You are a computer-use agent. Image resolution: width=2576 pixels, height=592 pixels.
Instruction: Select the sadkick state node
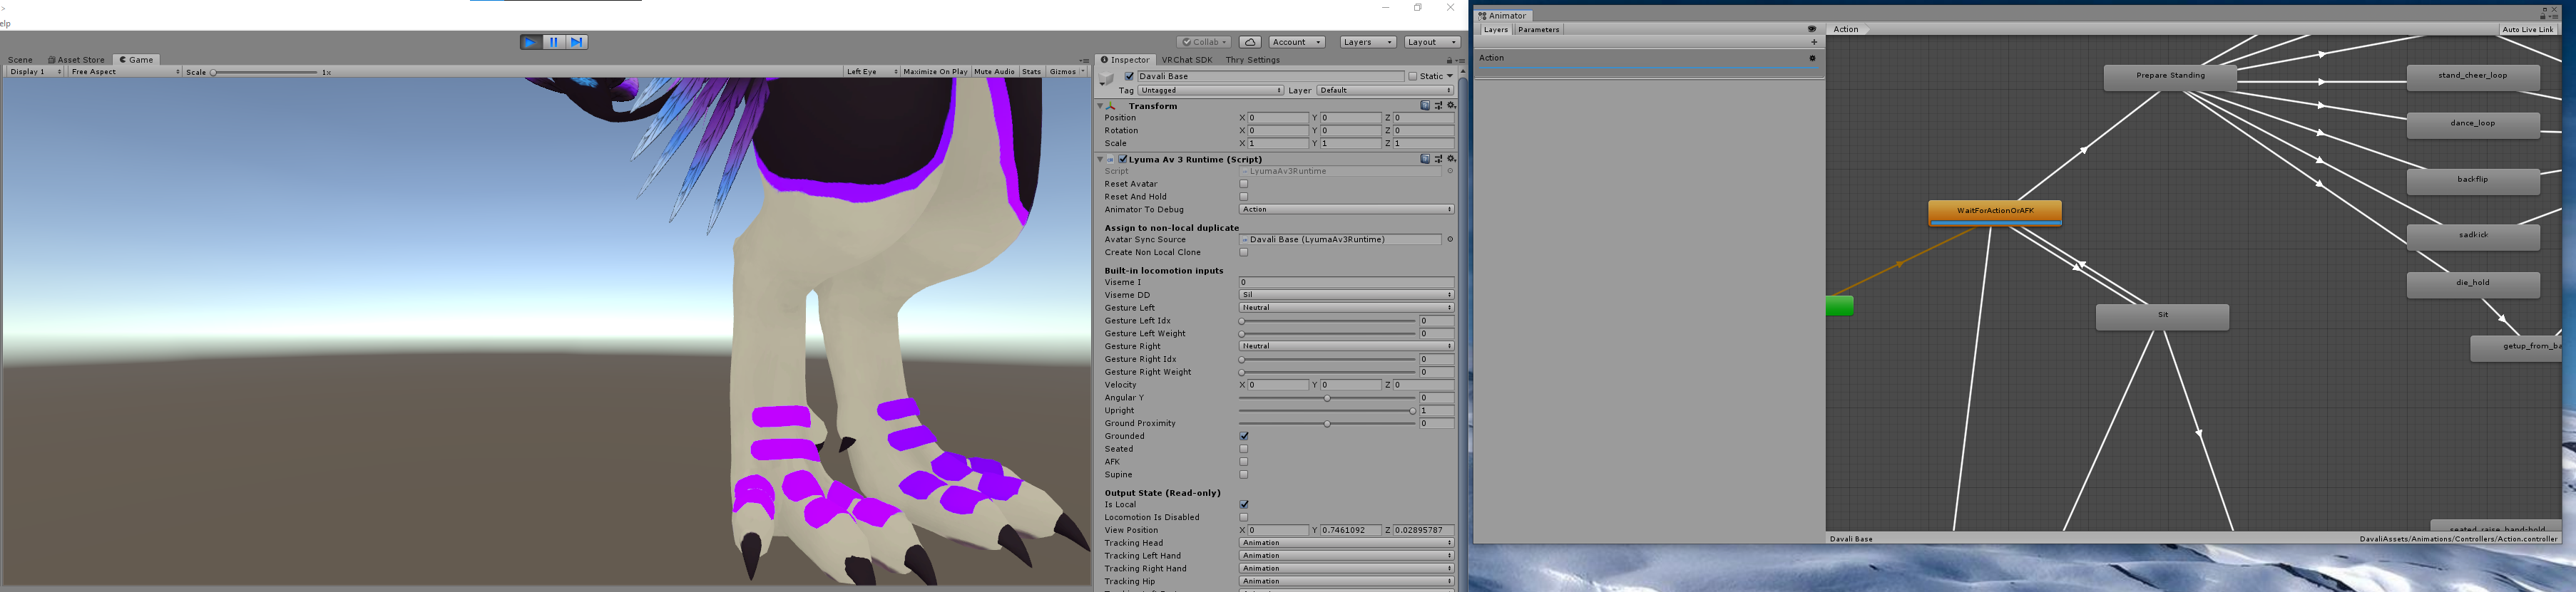[2473, 237]
